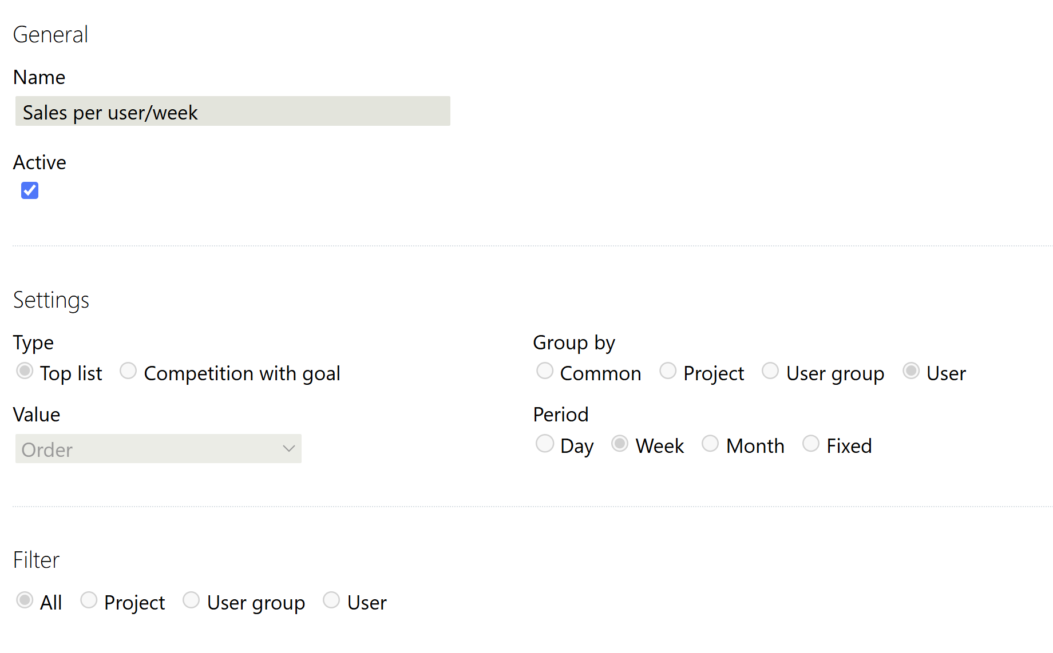Pick the Fixed period option
Image resolution: width=1053 pixels, height=653 pixels.
(811, 444)
